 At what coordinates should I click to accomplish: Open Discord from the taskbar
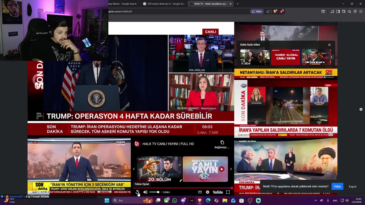[183, 200]
